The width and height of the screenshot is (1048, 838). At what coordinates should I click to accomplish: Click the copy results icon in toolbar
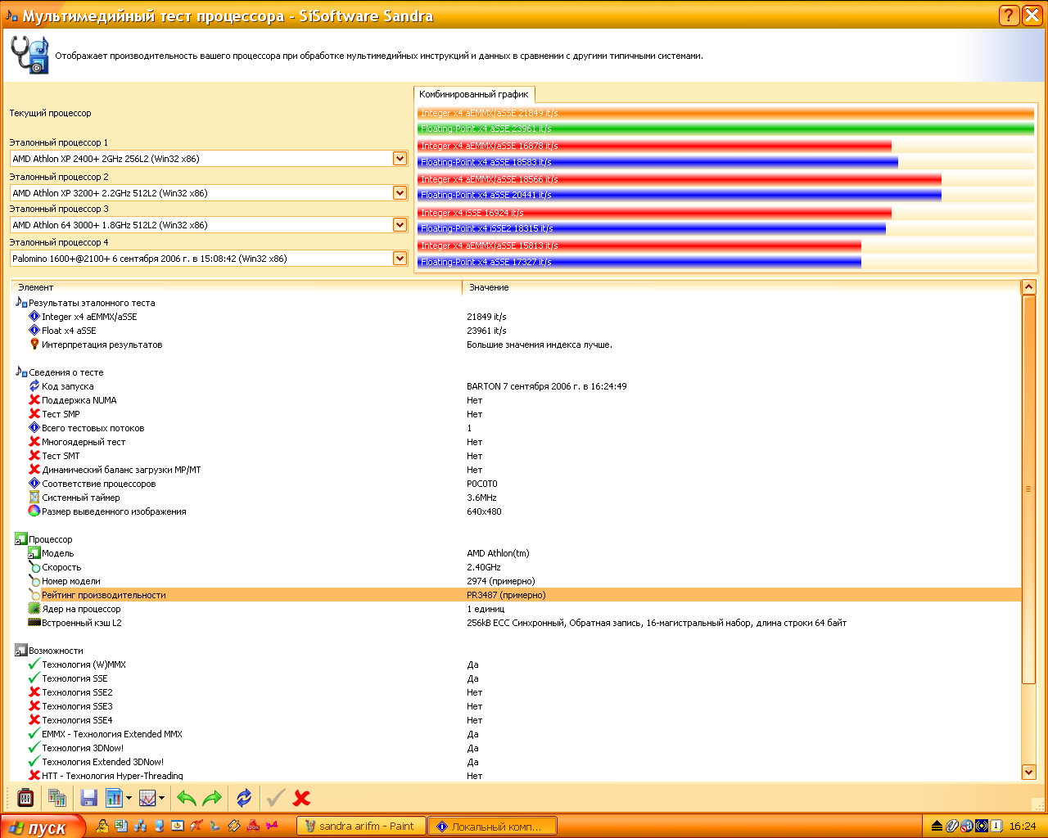pyautogui.click(x=56, y=798)
